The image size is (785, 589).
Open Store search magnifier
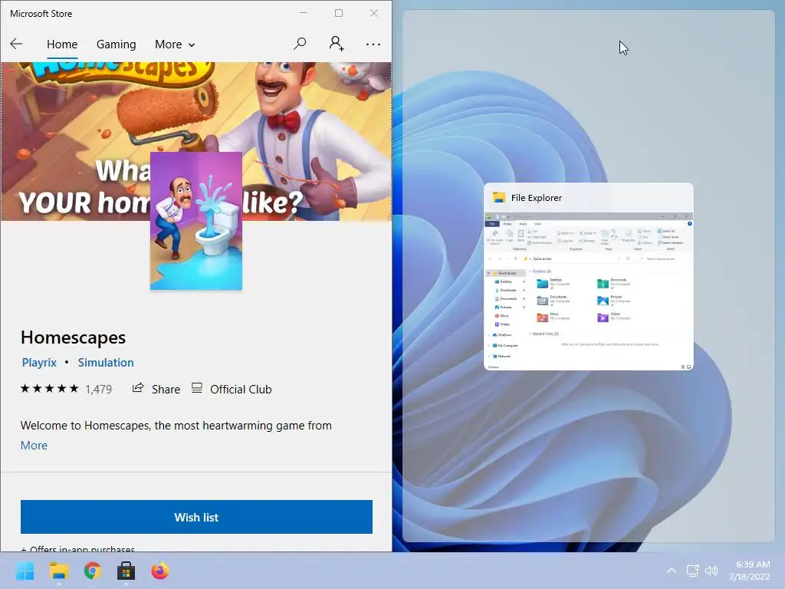[300, 44]
